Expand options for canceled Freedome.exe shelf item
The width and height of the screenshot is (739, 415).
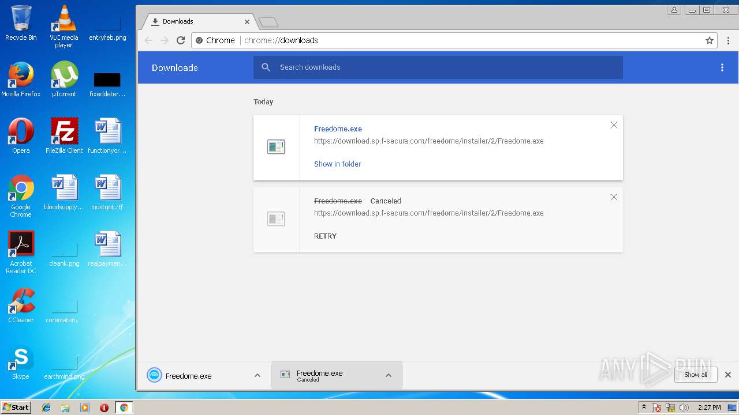[x=389, y=376]
